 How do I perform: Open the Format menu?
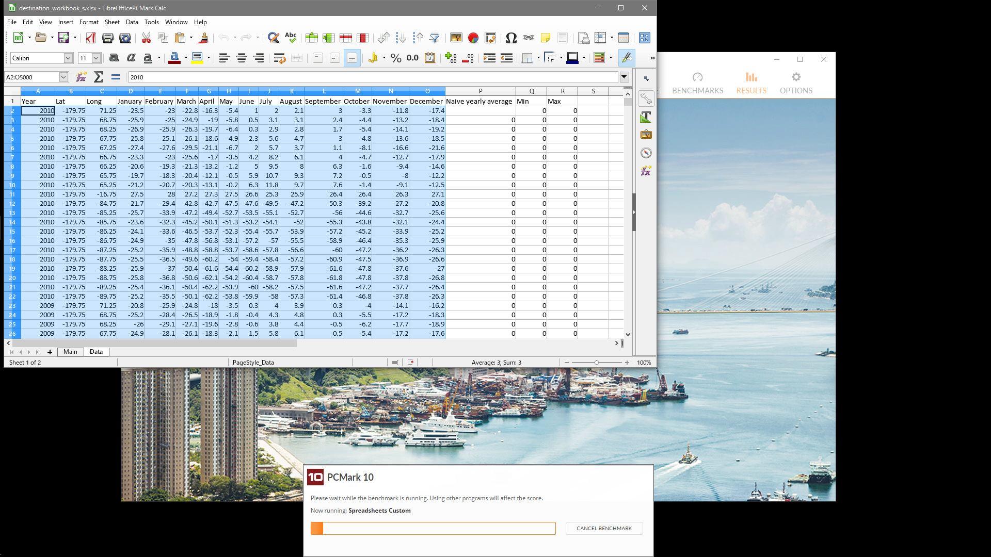coord(88,22)
